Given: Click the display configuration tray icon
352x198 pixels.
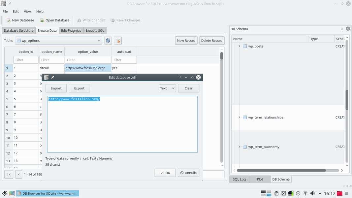Looking at the screenshot, I should (291, 193).
